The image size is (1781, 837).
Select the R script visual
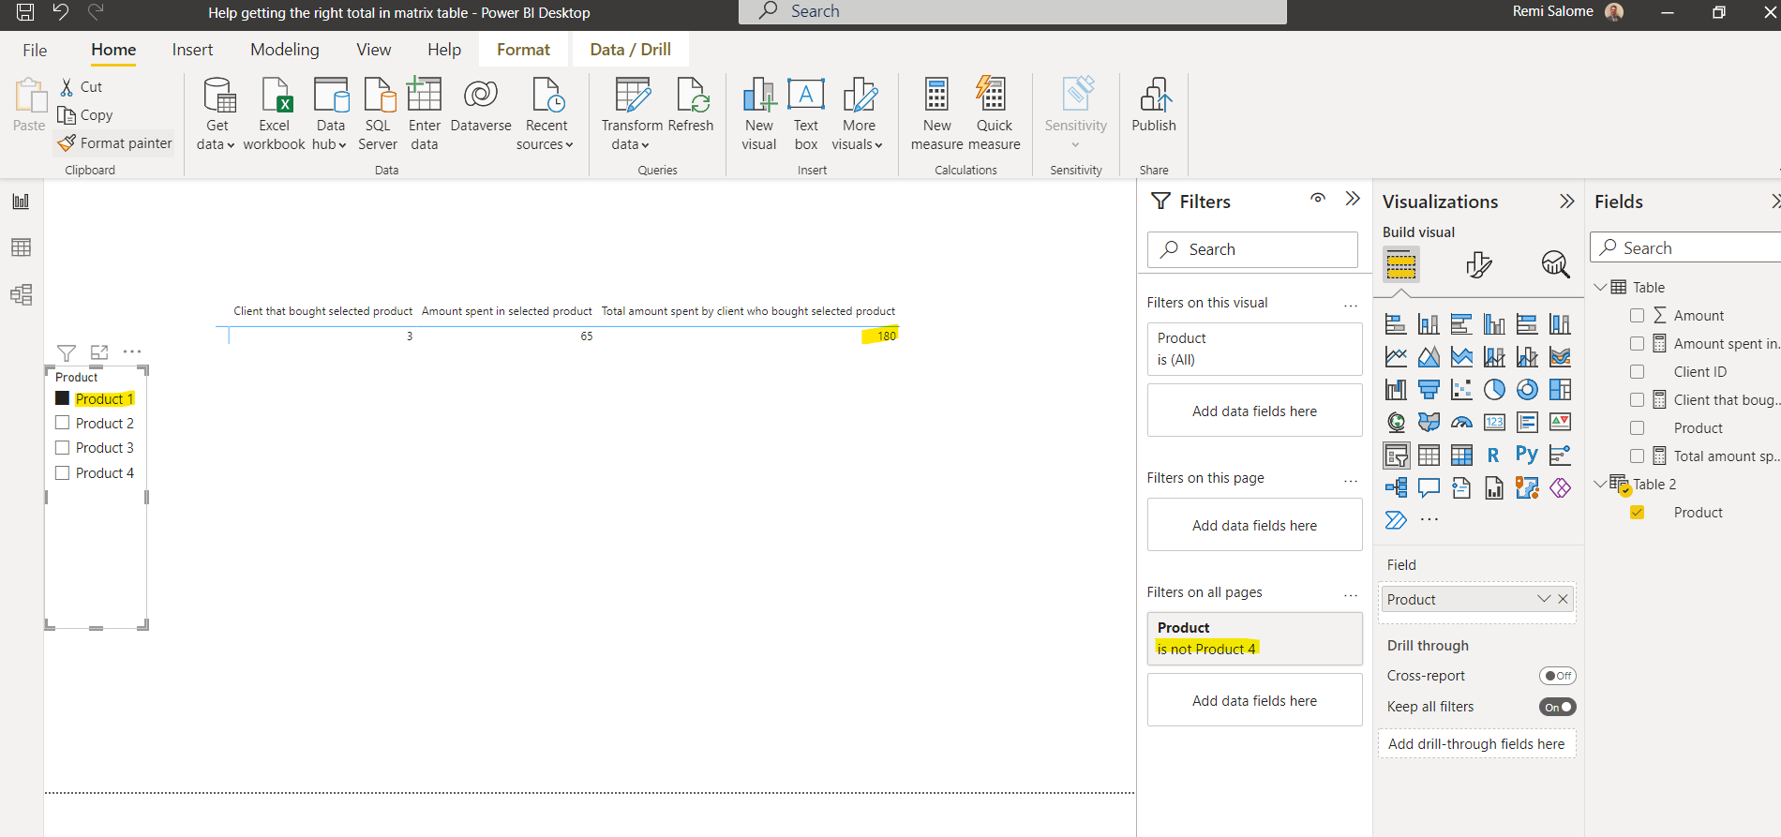point(1493,456)
